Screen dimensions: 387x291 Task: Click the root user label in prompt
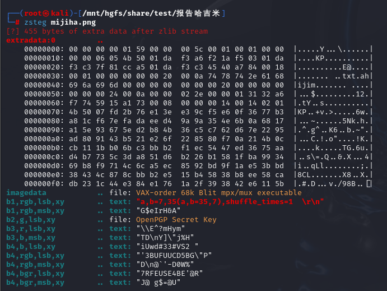click(x=33, y=13)
